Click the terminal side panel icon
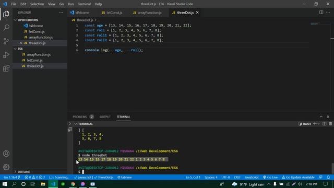The image size is (334, 188). [70, 130]
